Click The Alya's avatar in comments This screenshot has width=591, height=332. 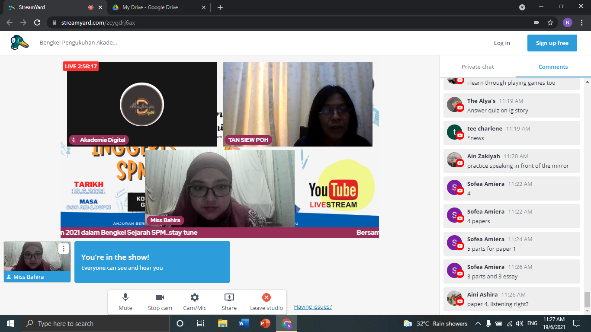click(454, 104)
